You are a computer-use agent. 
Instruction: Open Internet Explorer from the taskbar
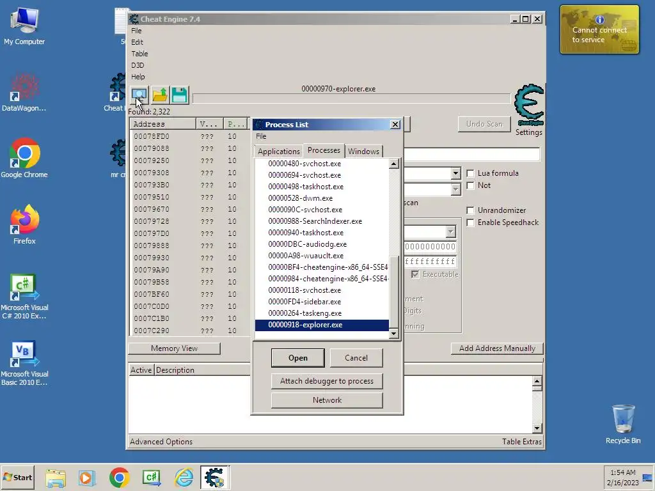(184, 478)
